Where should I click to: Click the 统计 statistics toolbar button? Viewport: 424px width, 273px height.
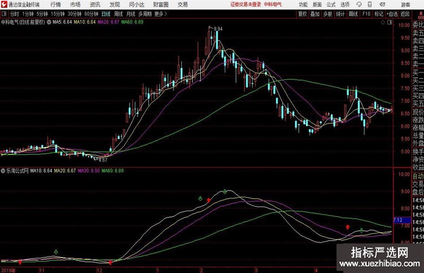pos(340,14)
